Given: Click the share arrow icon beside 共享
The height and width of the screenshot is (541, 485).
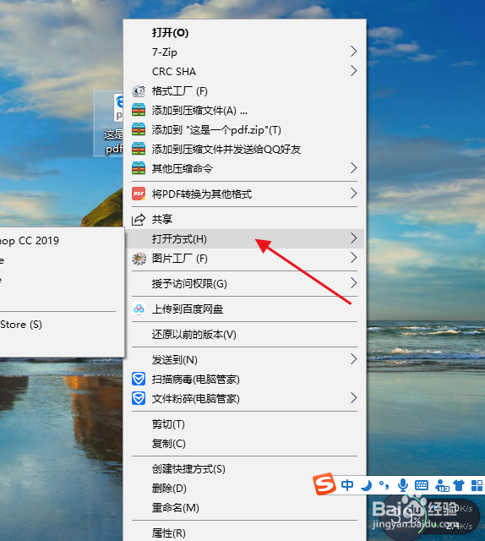Looking at the screenshot, I should 139,220.
